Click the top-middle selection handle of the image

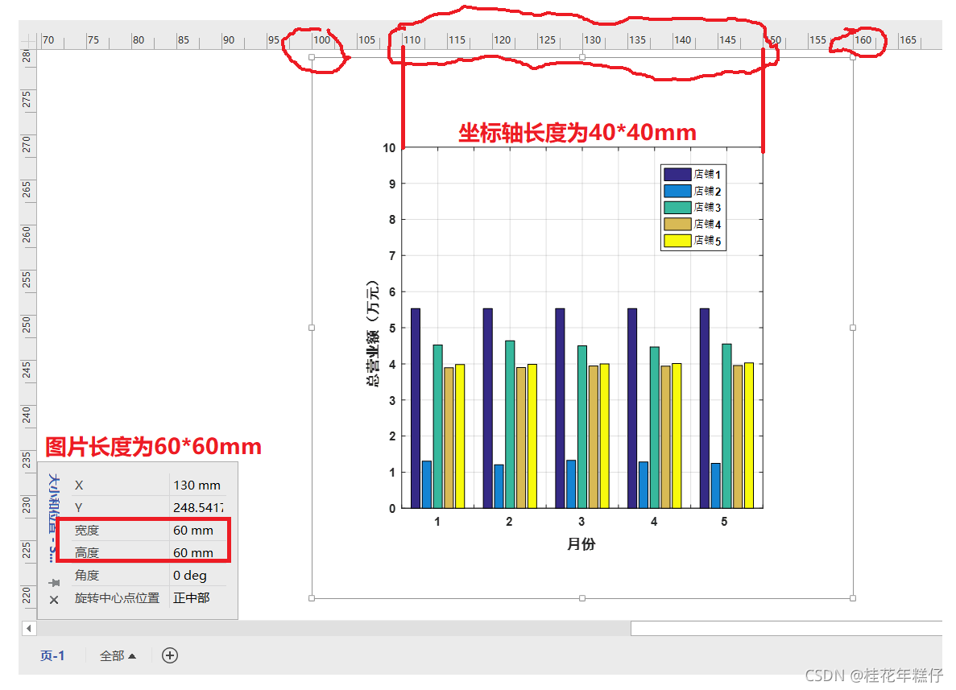582,57
